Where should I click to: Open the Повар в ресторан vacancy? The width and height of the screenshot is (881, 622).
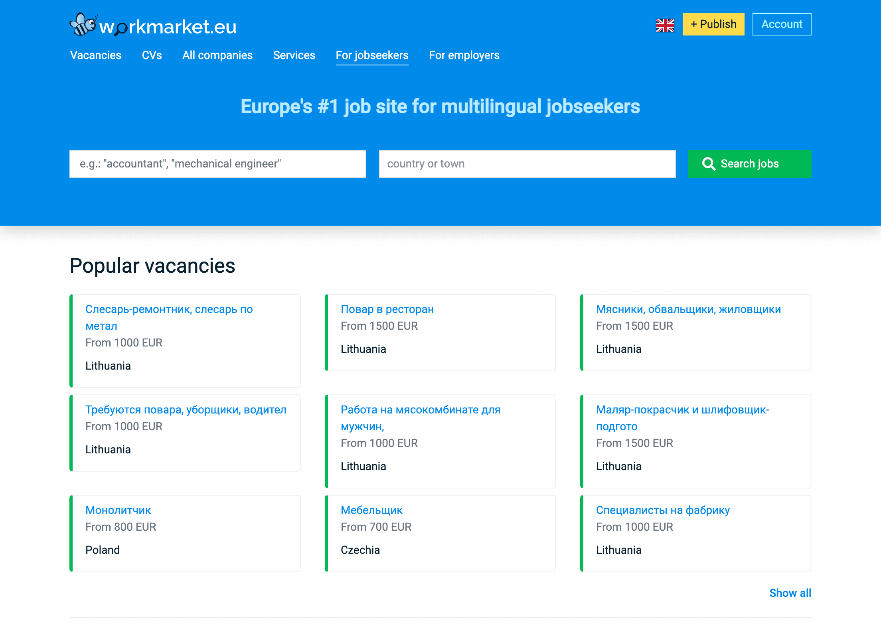pos(387,309)
